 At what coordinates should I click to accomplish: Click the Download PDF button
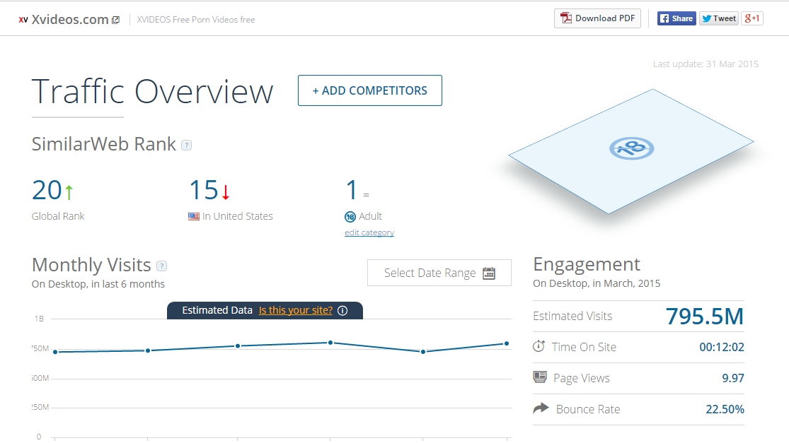pyautogui.click(x=597, y=18)
